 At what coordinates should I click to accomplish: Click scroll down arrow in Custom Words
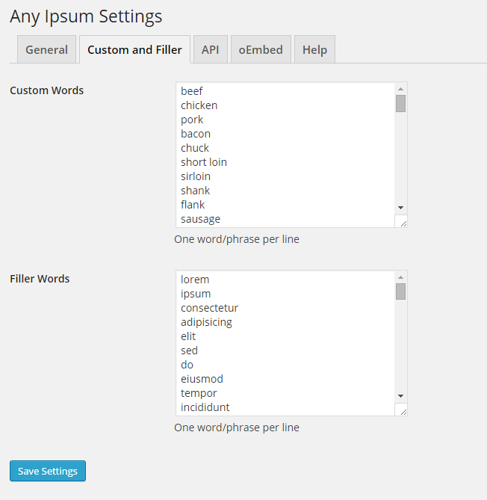pos(401,207)
